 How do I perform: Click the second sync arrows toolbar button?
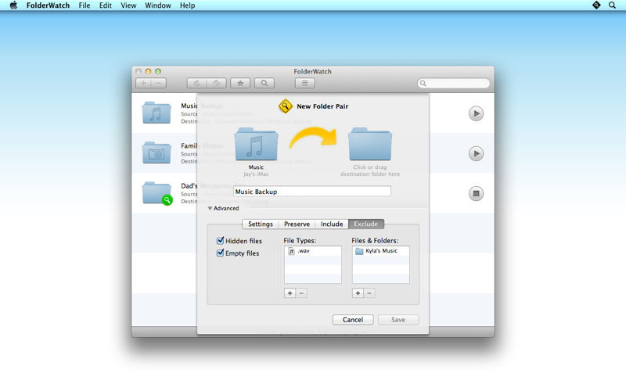(x=217, y=83)
